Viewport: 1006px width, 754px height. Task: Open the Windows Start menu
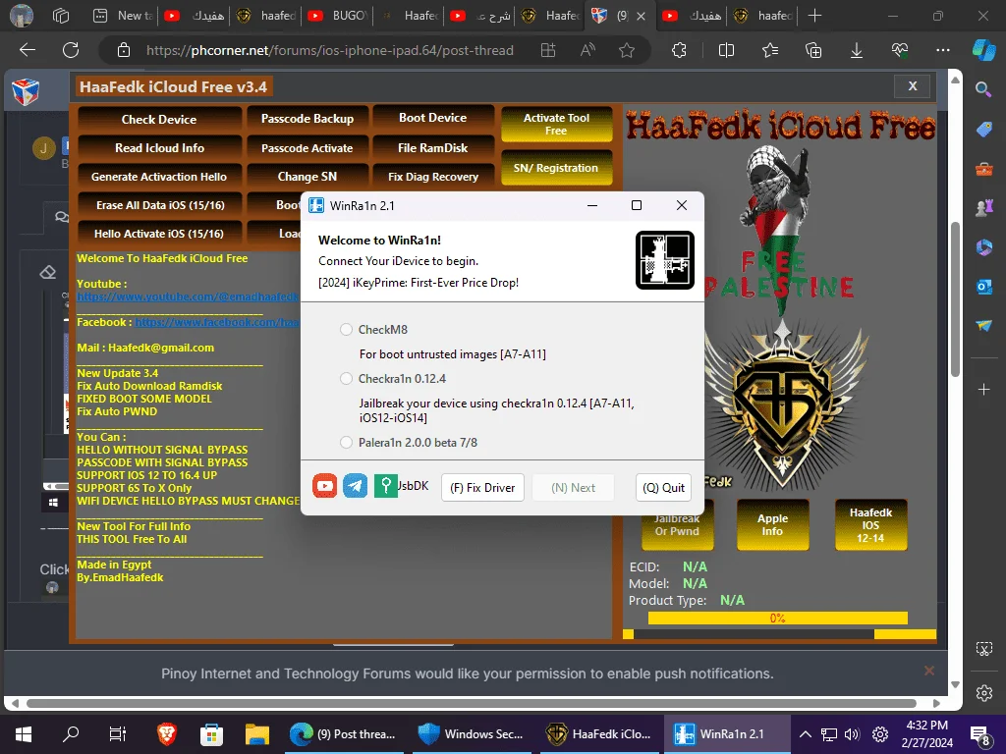24,734
